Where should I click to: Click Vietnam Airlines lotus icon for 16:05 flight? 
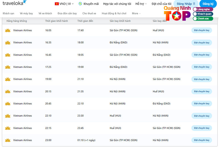click(8, 30)
